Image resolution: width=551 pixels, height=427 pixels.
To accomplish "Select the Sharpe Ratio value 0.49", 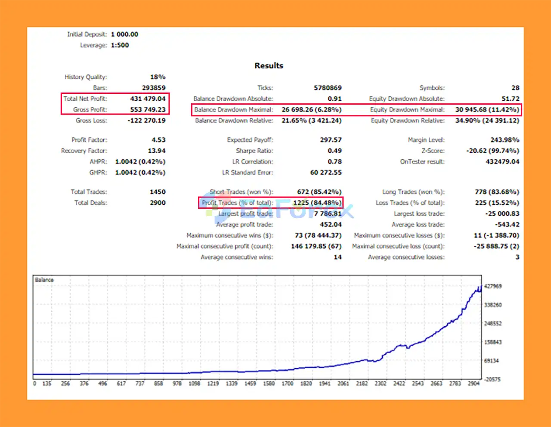I will [x=334, y=151].
